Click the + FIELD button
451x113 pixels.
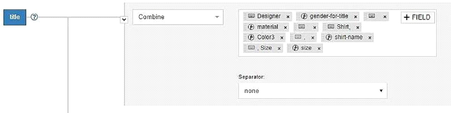point(417,17)
